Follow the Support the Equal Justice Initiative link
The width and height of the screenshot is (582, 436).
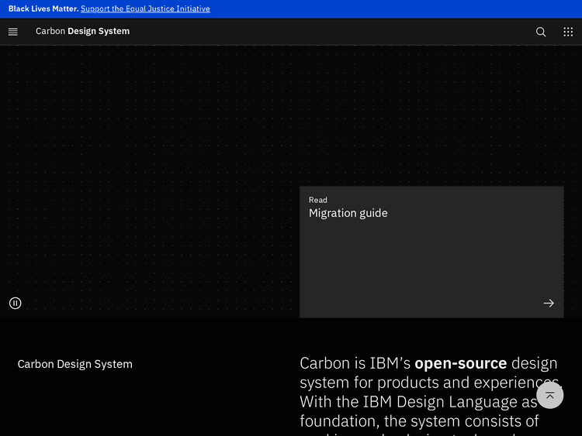point(145,9)
